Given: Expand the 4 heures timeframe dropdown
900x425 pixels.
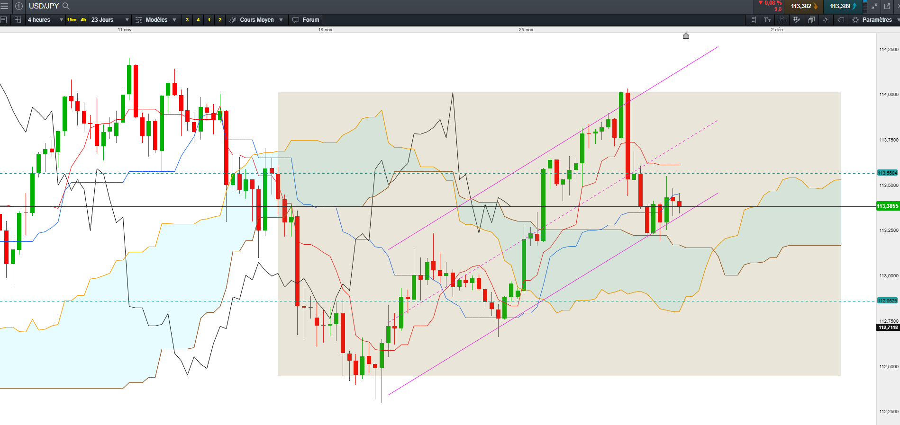Looking at the screenshot, I should [x=62, y=20].
